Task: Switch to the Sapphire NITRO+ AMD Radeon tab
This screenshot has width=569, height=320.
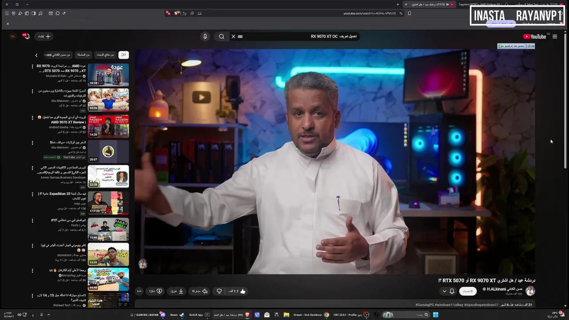Action: pyautogui.click(x=484, y=4)
